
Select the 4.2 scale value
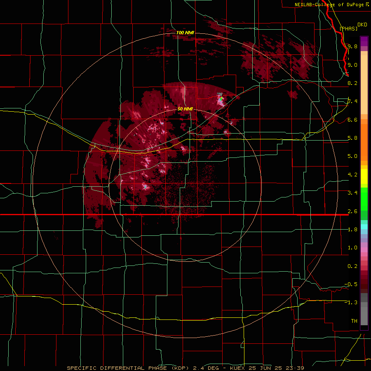352,174
